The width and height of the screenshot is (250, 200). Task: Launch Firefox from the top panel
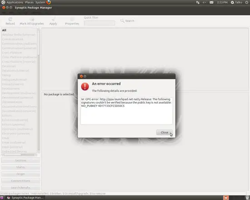(49, 2)
